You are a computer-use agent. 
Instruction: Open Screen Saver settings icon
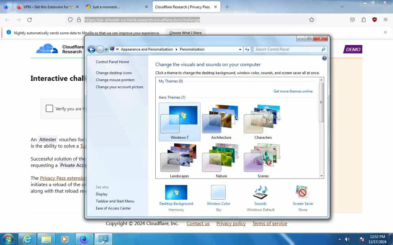(x=303, y=193)
